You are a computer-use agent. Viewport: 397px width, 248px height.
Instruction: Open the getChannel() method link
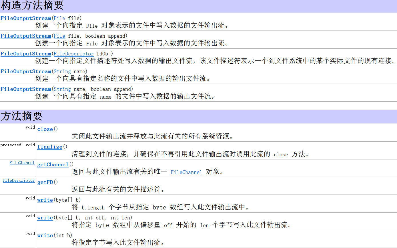tap(53, 165)
